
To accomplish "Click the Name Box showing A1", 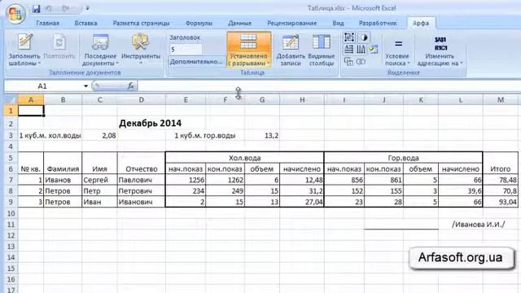I will [42, 86].
